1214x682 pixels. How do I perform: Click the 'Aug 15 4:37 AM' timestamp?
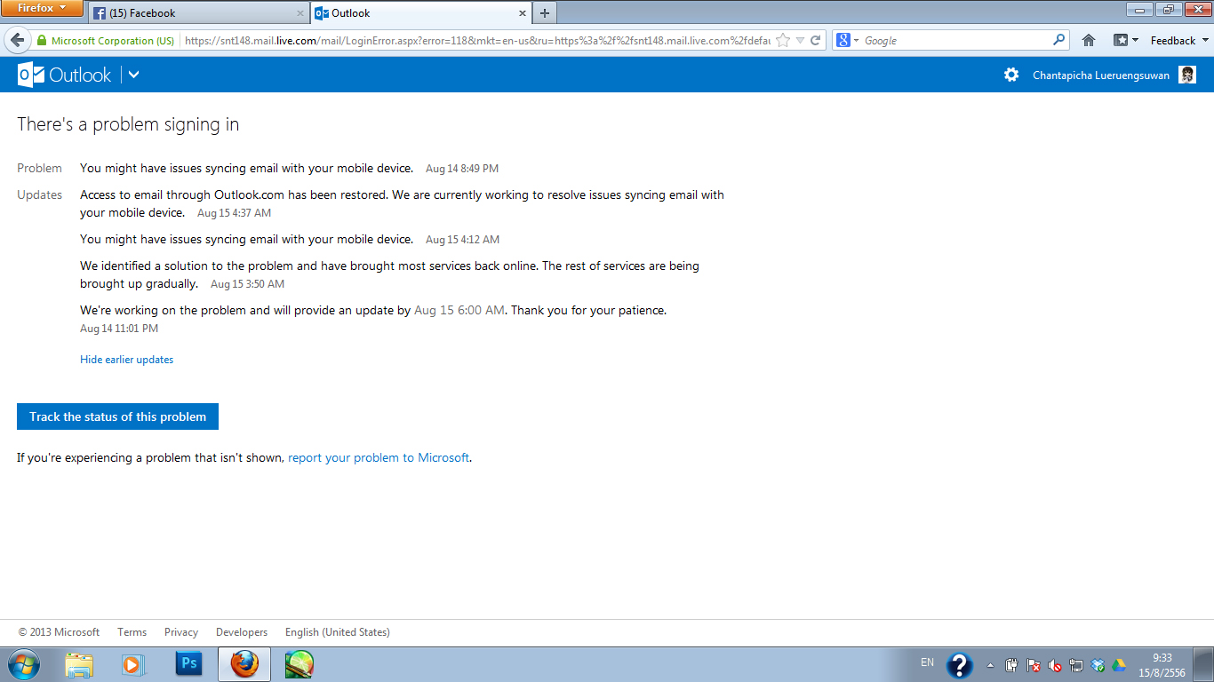(234, 213)
